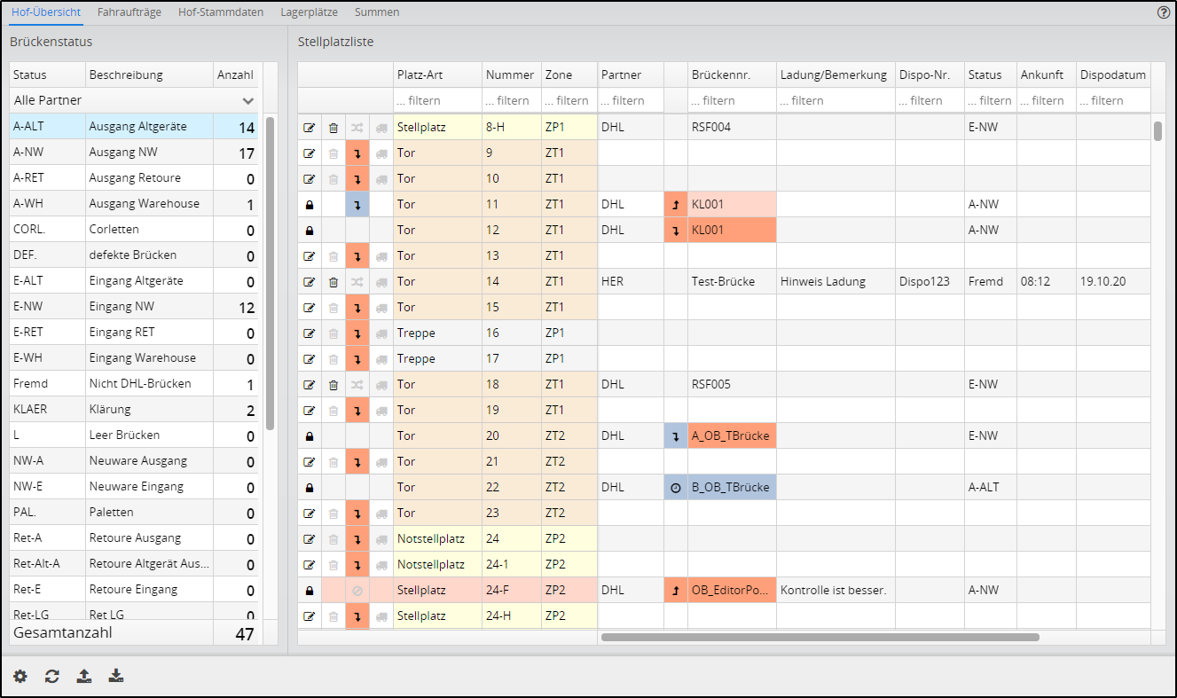Click up-arrow icon beside KL001 in Tor 11
The image size is (1177, 698).
click(x=676, y=205)
